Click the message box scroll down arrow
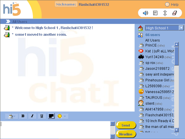This screenshot has height=139, width=185. (x=112, y=136)
